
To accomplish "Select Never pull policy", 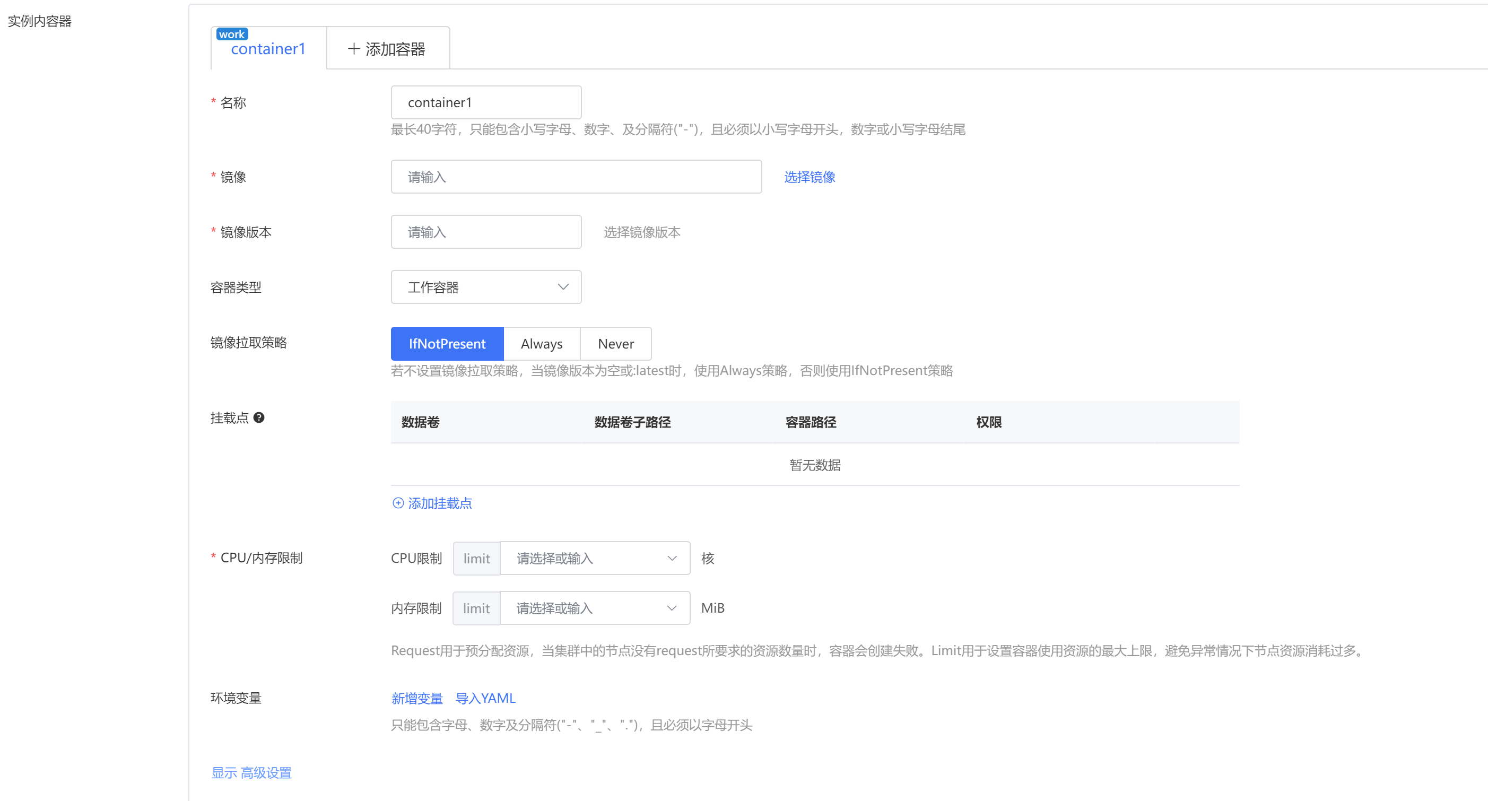I will (x=616, y=344).
